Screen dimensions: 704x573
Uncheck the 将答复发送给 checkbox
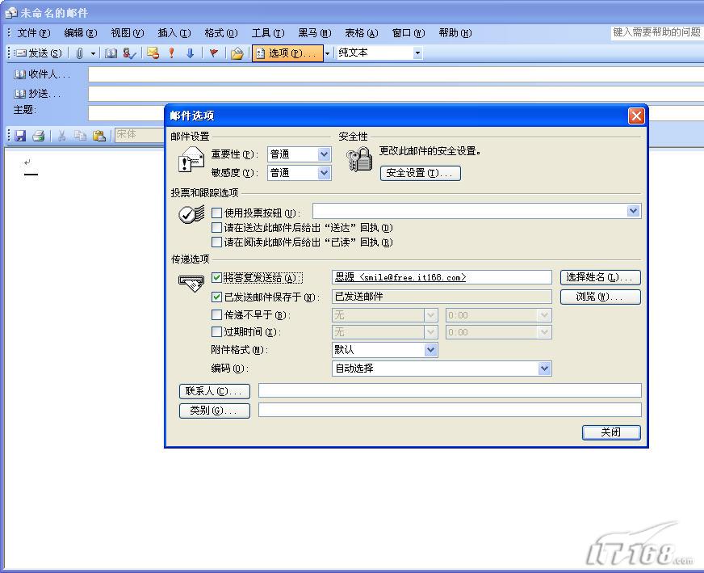[x=216, y=278]
